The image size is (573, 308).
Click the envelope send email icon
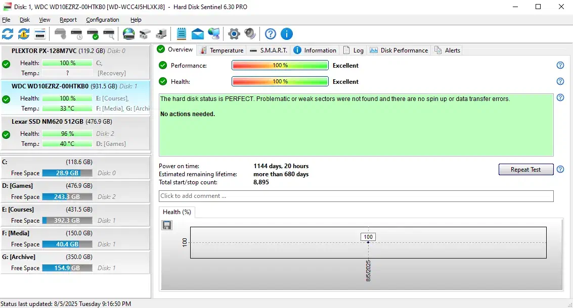[198, 34]
